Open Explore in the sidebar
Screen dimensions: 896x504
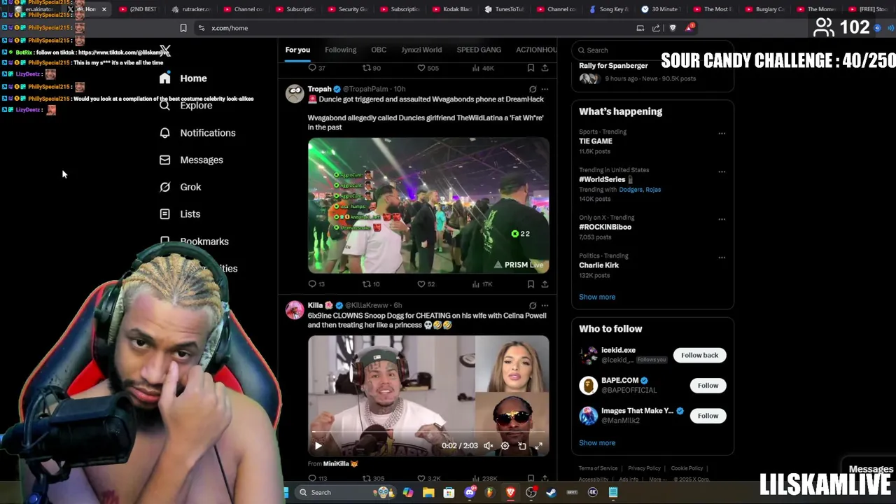click(186, 105)
